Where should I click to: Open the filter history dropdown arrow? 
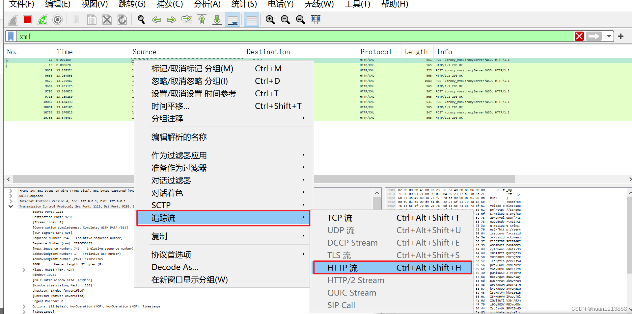[x=609, y=36]
